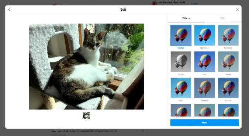Select the small cat photo thumbnail below preview
The height and width of the screenshot is (136, 249).
point(86,115)
